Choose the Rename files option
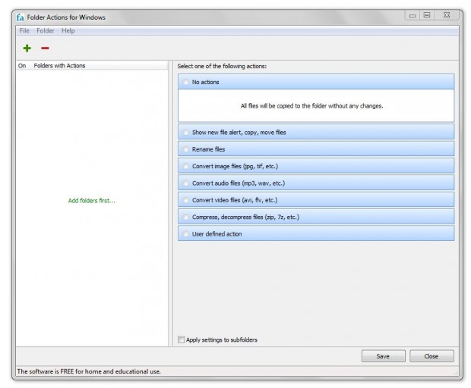This screenshot has height=388, width=471. click(x=186, y=149)
